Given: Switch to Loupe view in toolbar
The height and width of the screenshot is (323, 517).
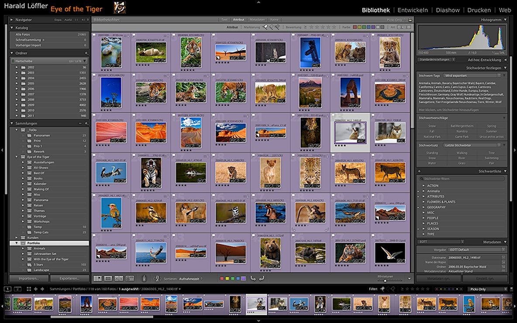Looking at the screenshot, I should tap(108, 278).
